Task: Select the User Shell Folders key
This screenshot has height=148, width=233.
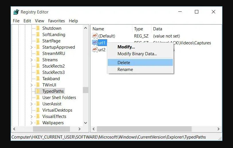Action: 59,98
